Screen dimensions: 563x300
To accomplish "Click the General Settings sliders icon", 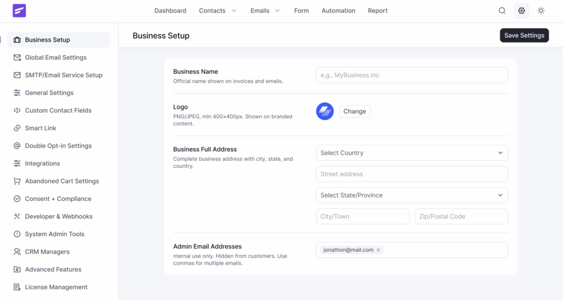I will (17, 92).
